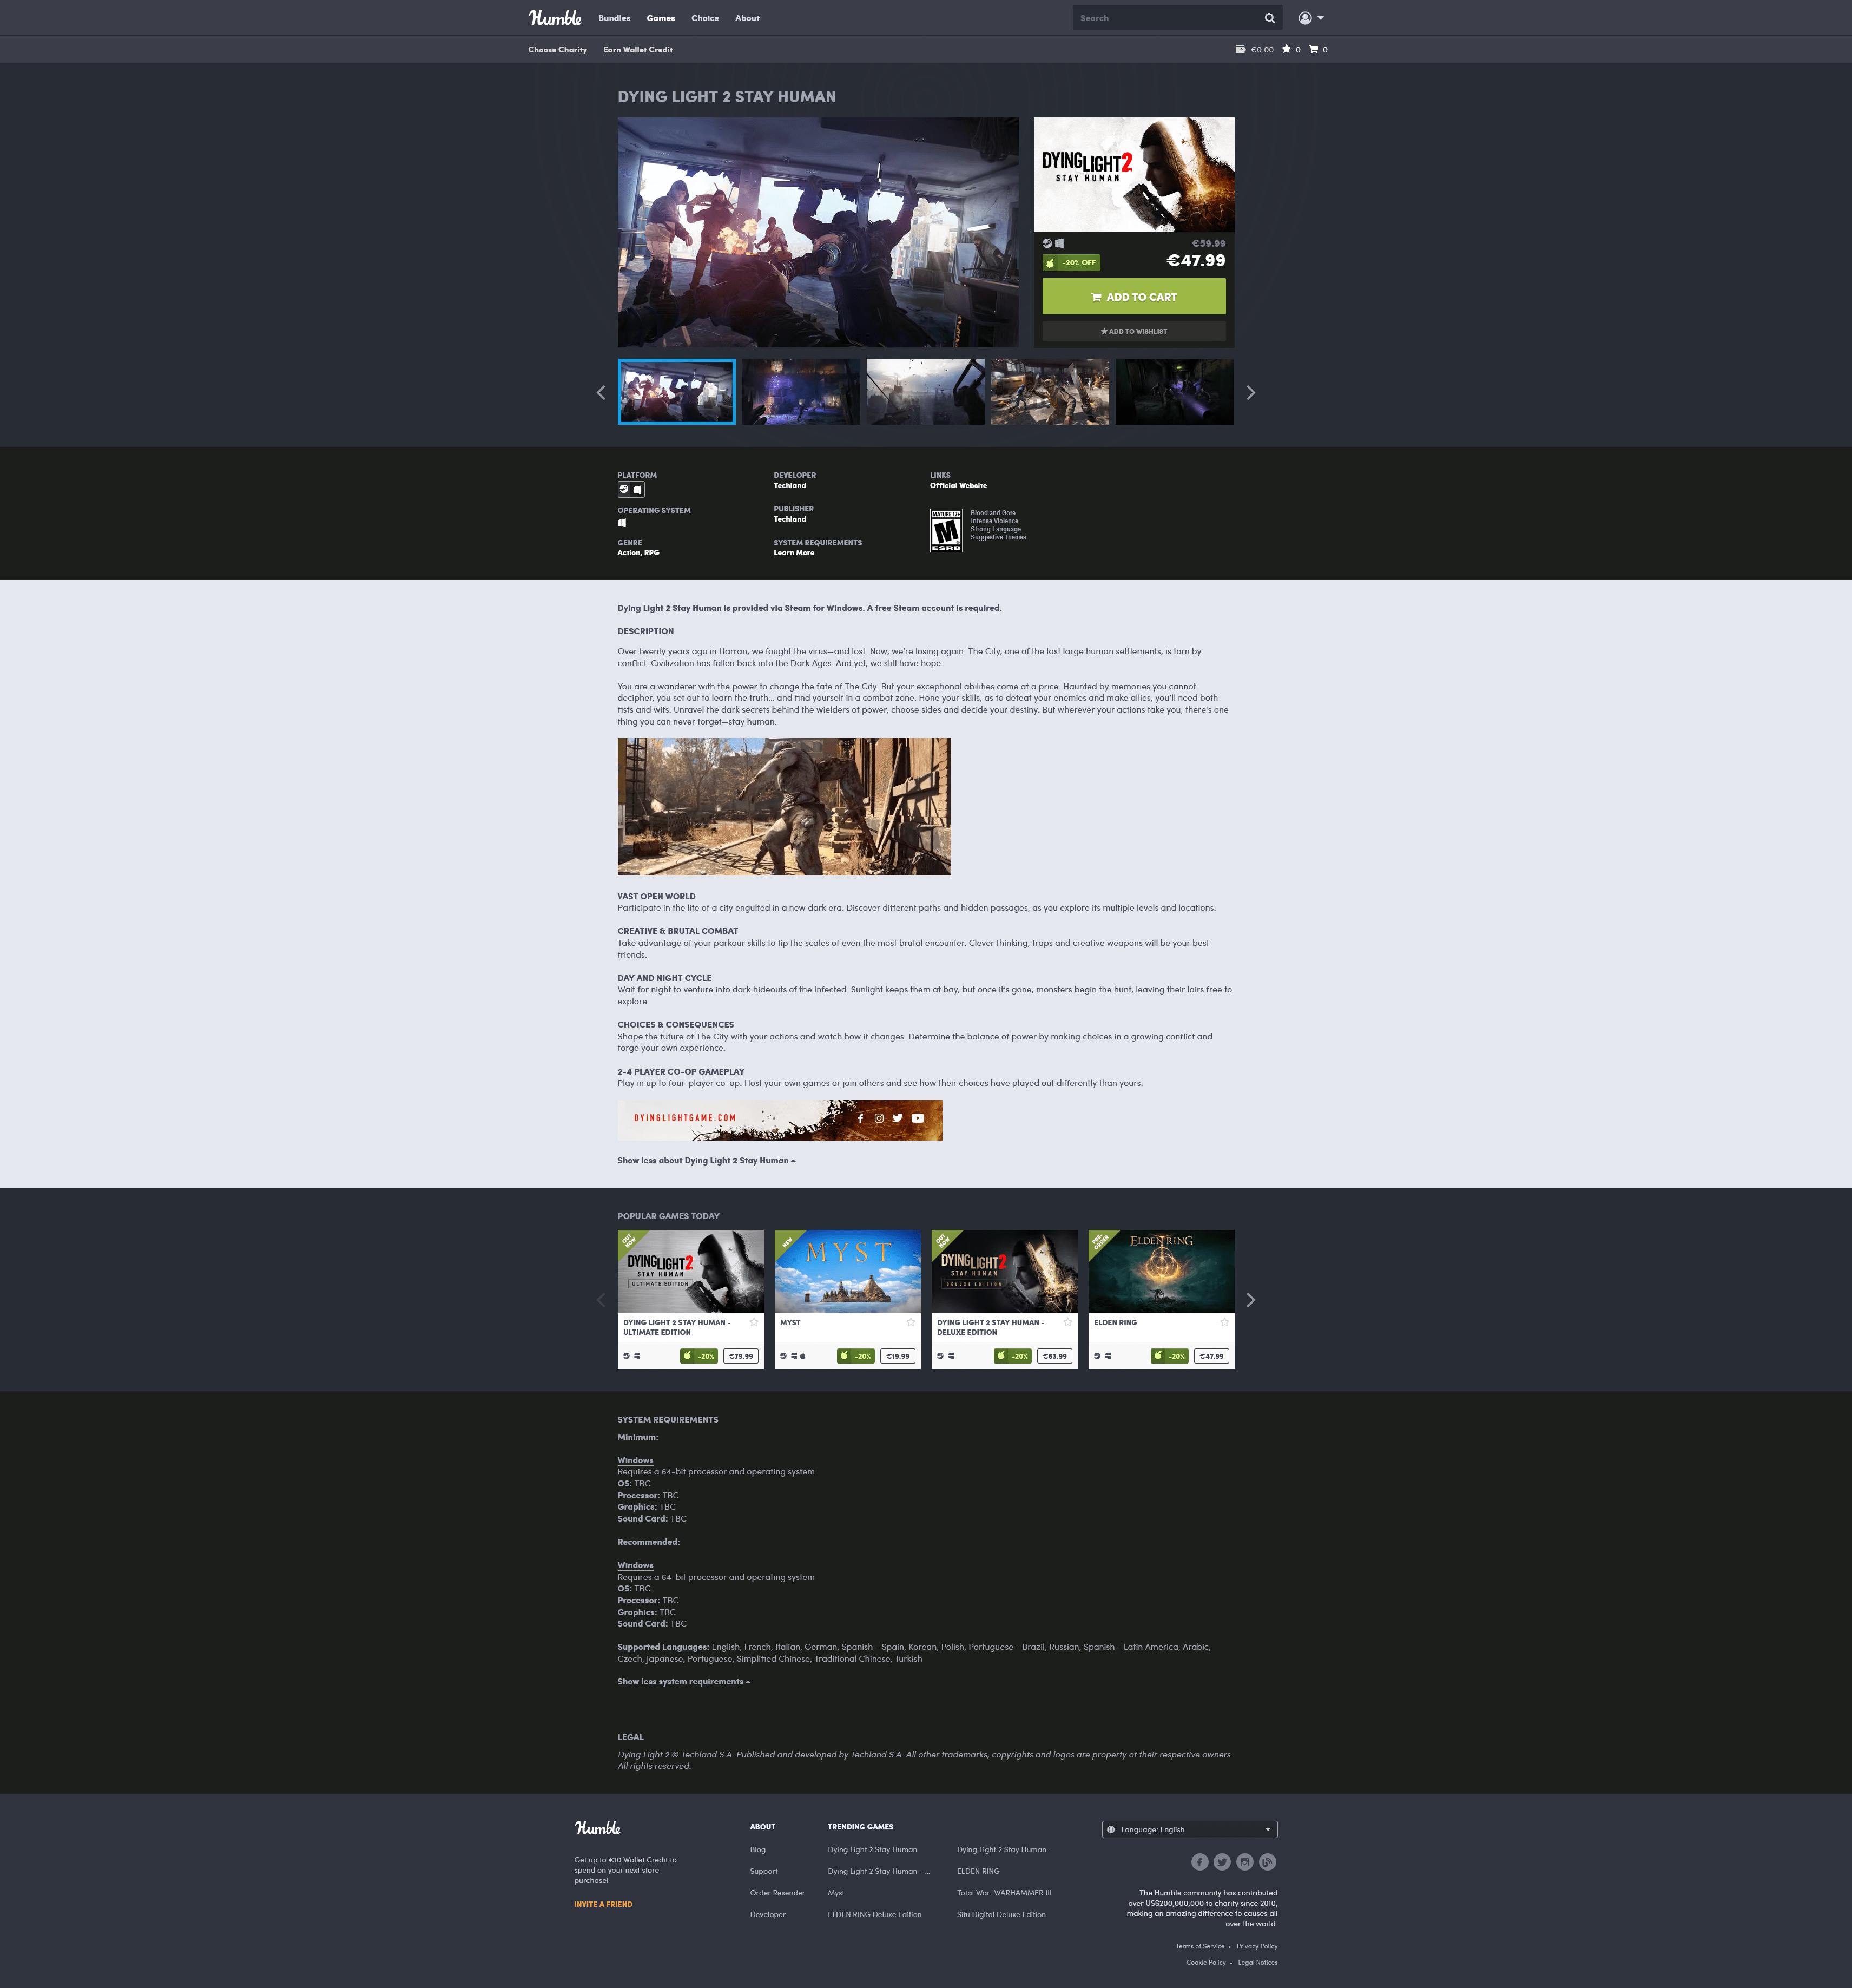Image resolution: width=1852 pixels, height=1988 pixels.
Task: Toggle wishlist star on Elden Ring card
Action: tap(1224, 1322)
